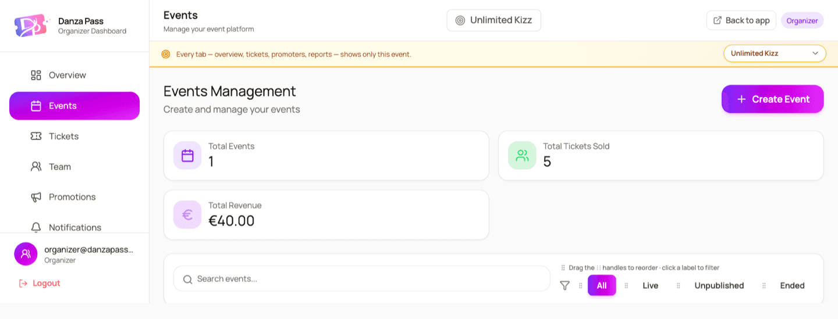Click the €40.00 revenue value
Image resolution: width=838 pixels, height=319 pixels.
click(232, 221)
